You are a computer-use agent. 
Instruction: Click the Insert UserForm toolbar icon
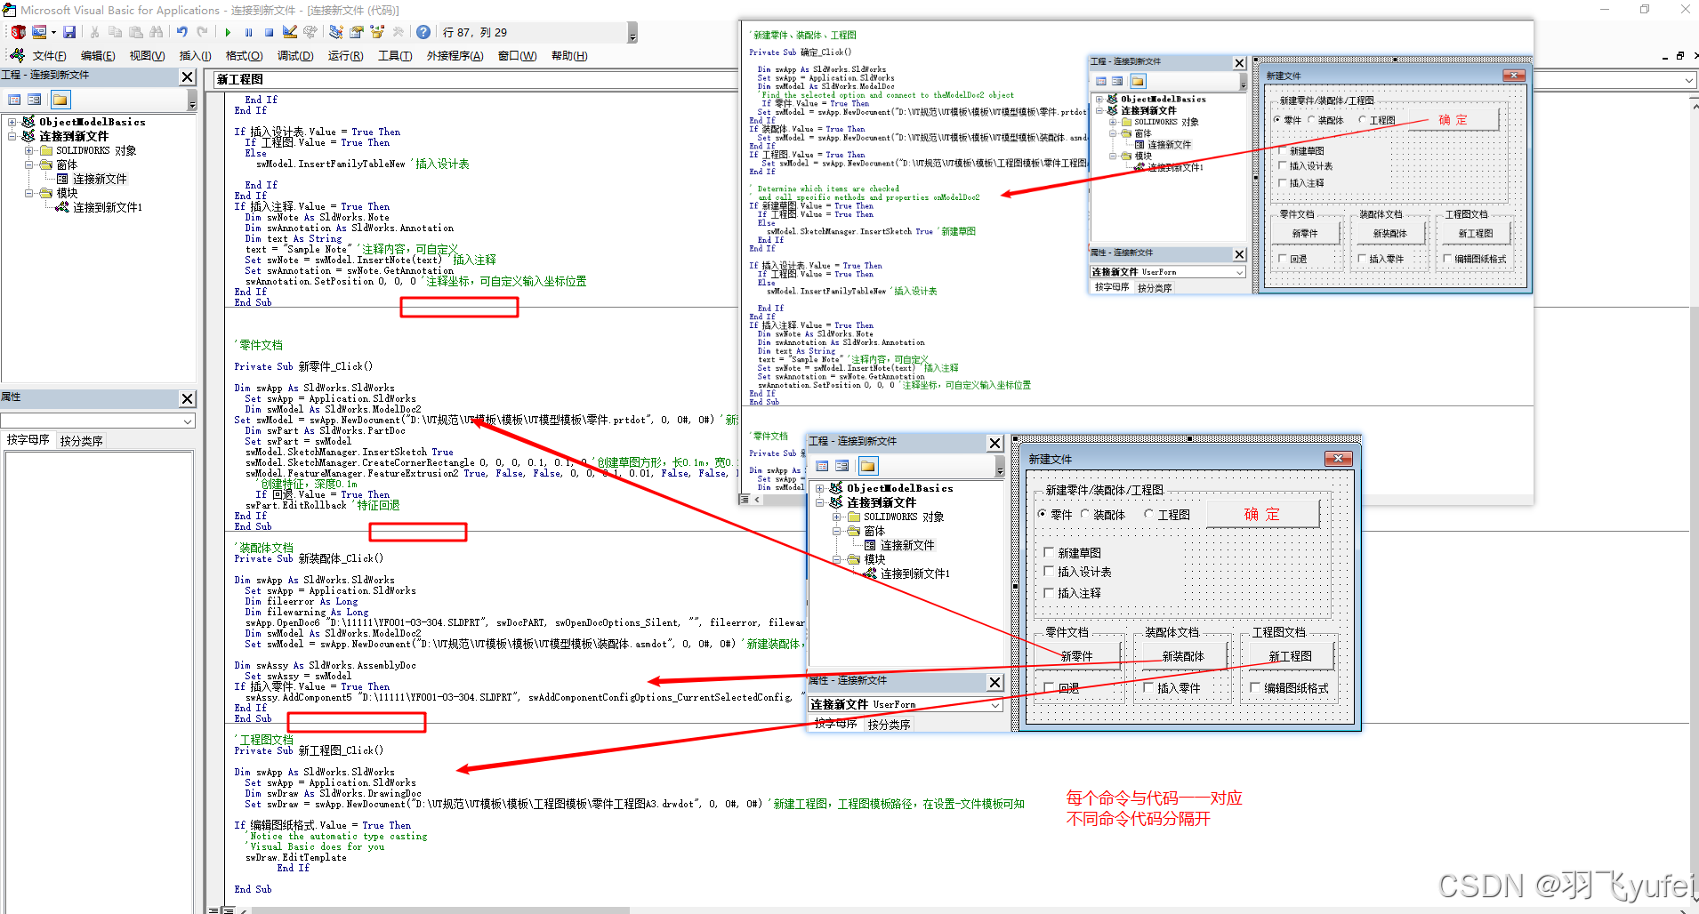[x=39, y=32]
